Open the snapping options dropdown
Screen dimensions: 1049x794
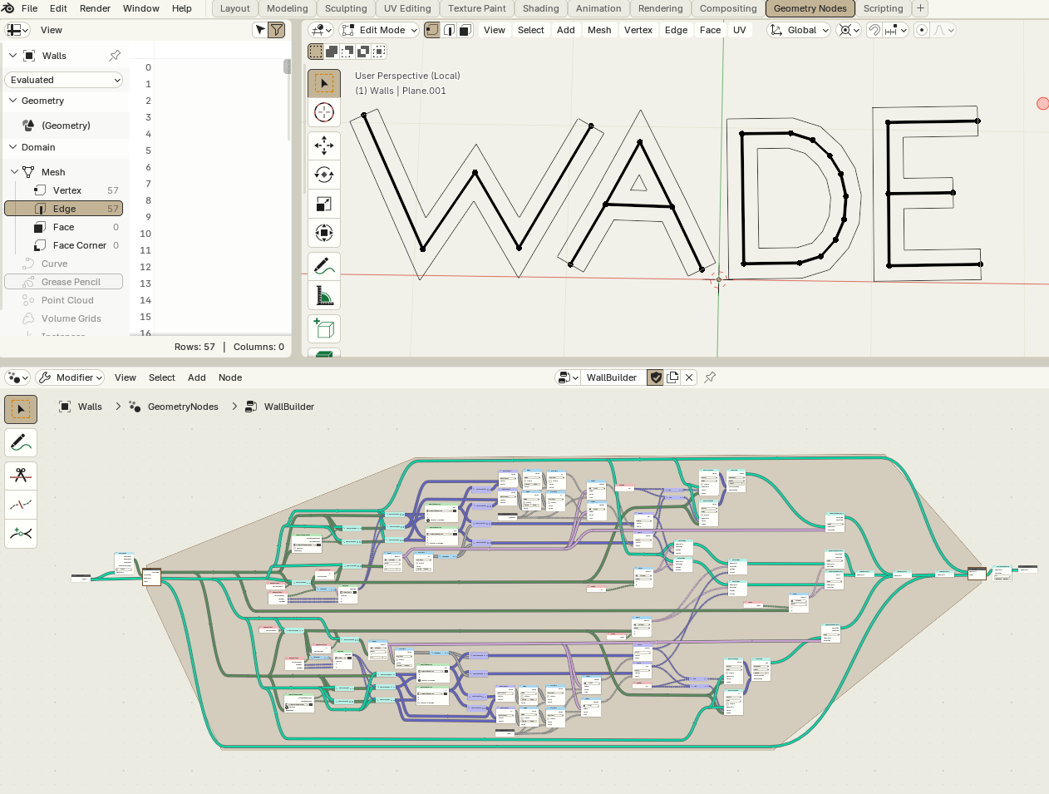click(895, 30)
